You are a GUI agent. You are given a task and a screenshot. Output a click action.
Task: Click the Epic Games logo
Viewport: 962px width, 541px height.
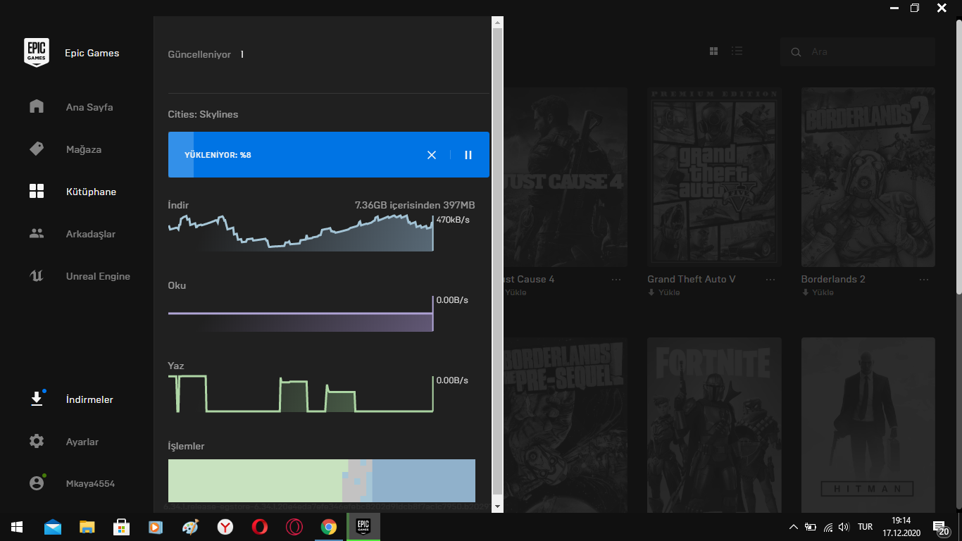pyautogui.click(x=37, y=52)
